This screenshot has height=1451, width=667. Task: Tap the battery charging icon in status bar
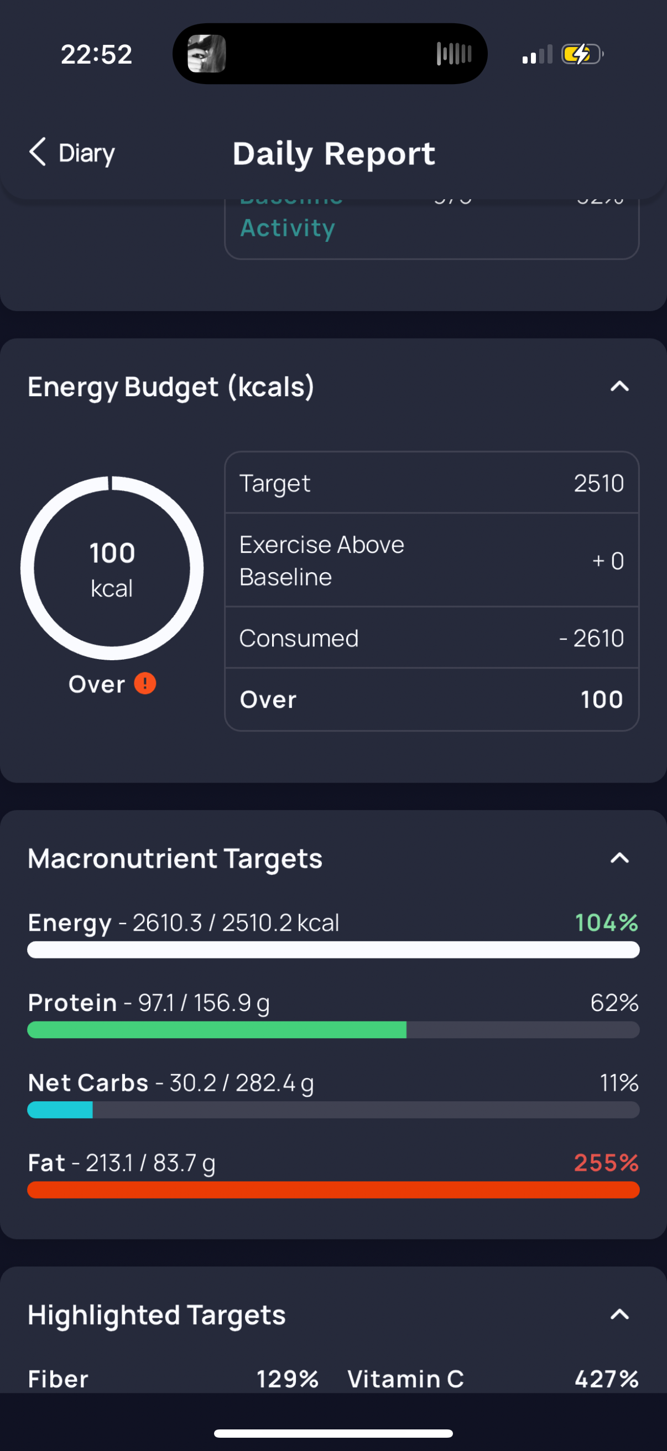[x=582, y=55]
